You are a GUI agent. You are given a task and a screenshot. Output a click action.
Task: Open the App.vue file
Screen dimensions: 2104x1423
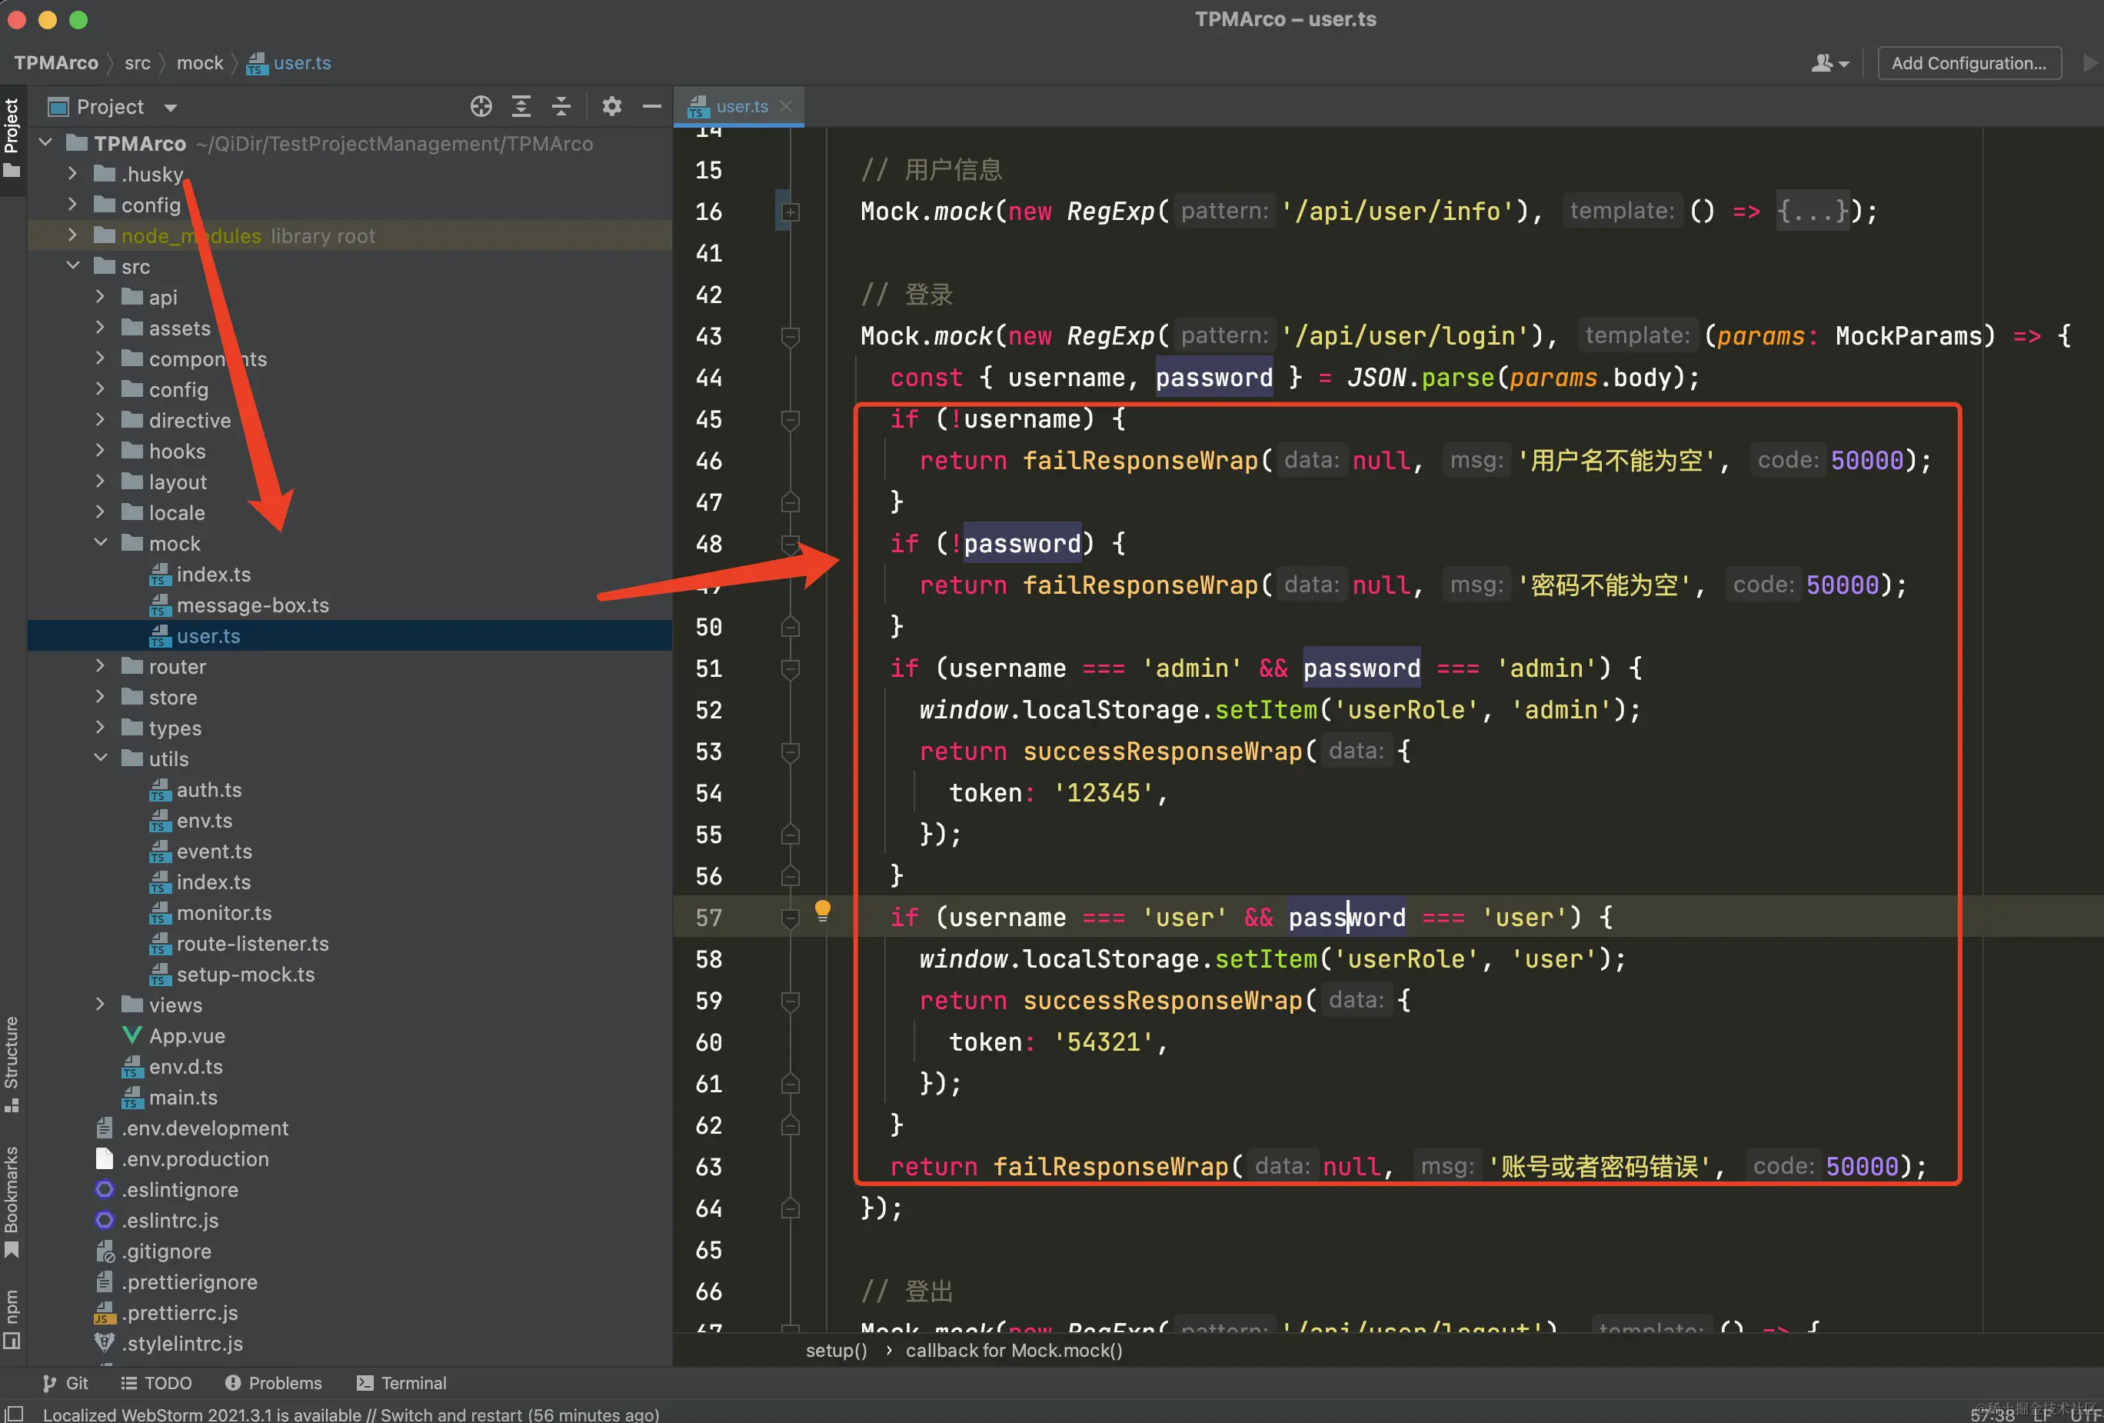pos(187,1035)
